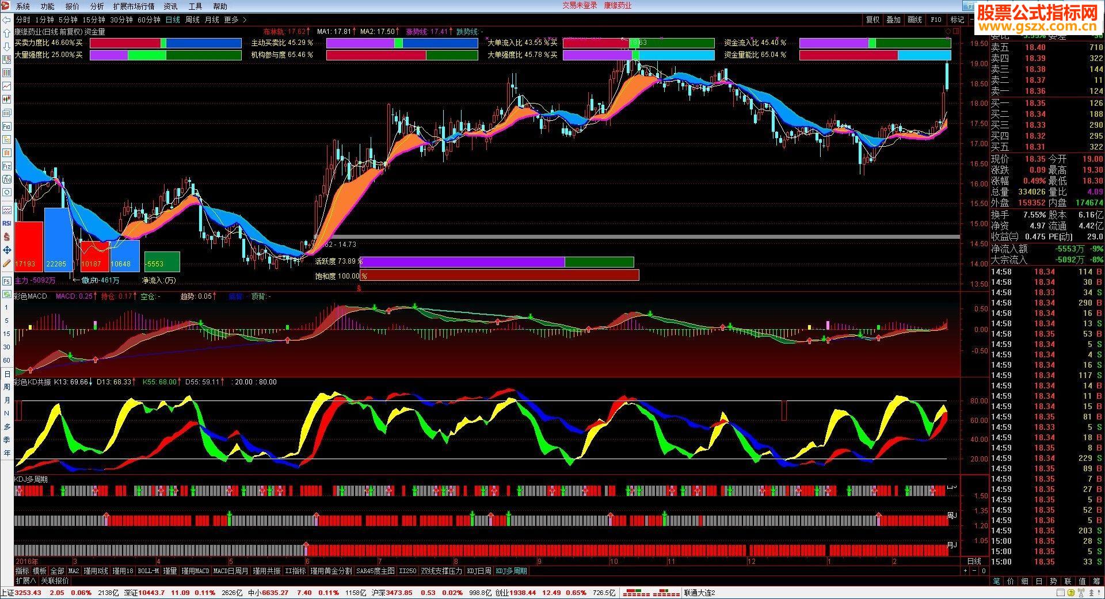Open the intraday line chart icon

point(6,86)
